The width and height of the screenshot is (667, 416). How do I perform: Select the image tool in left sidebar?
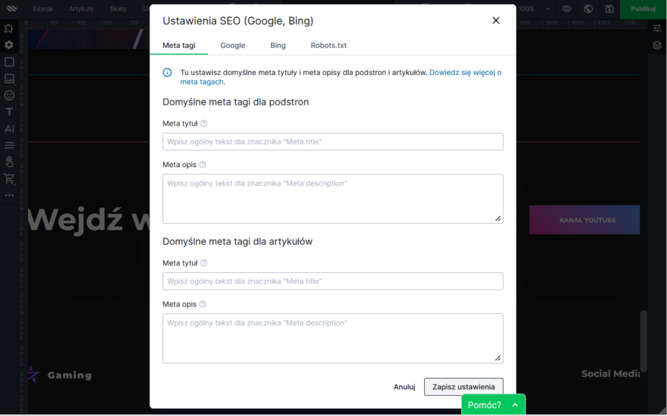(9, 79)
